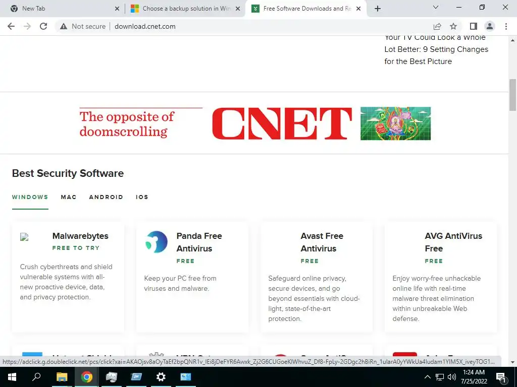
Task: Select the Free Software Downloads tab
Action: pos(306,9)
